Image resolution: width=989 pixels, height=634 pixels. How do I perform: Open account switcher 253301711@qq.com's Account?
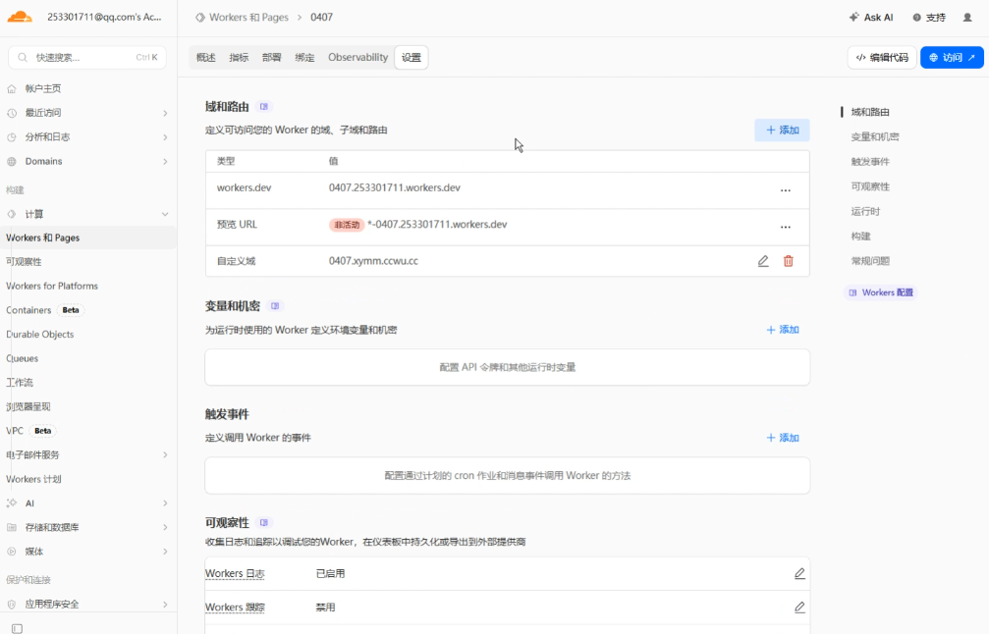104,17
